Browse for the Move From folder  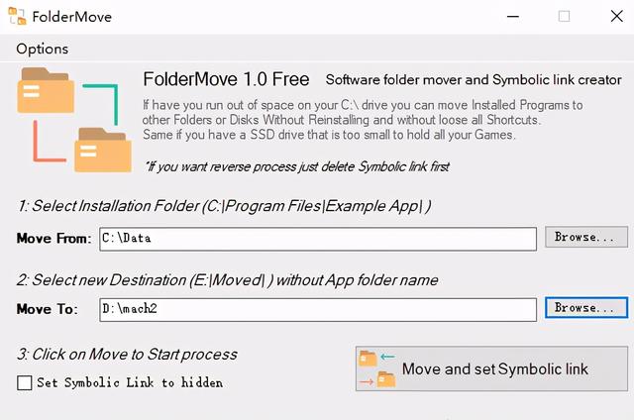(585, 237)
